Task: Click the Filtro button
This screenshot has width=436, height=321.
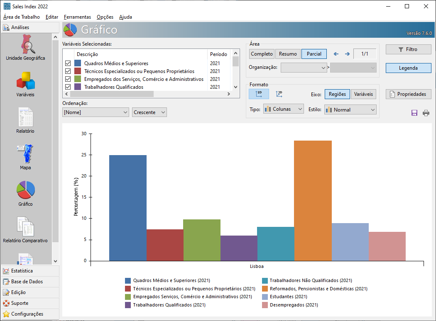Action: click(408, 49)
